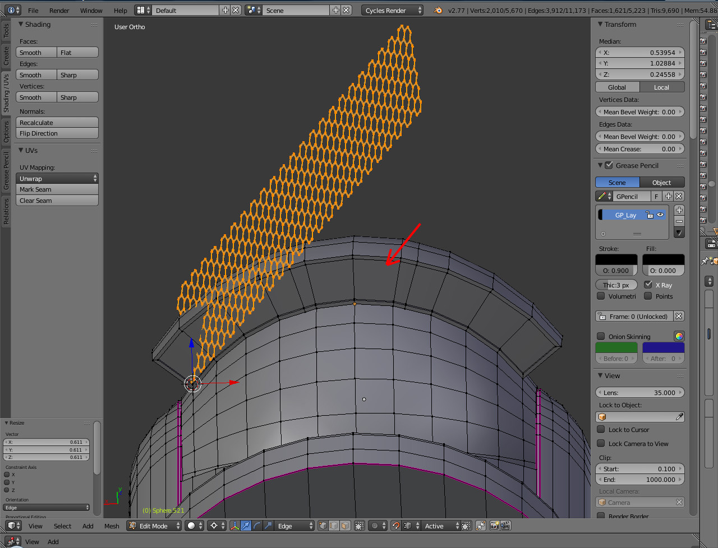
Task: Click the Flip Direction button
Action: tap(57, 133)
